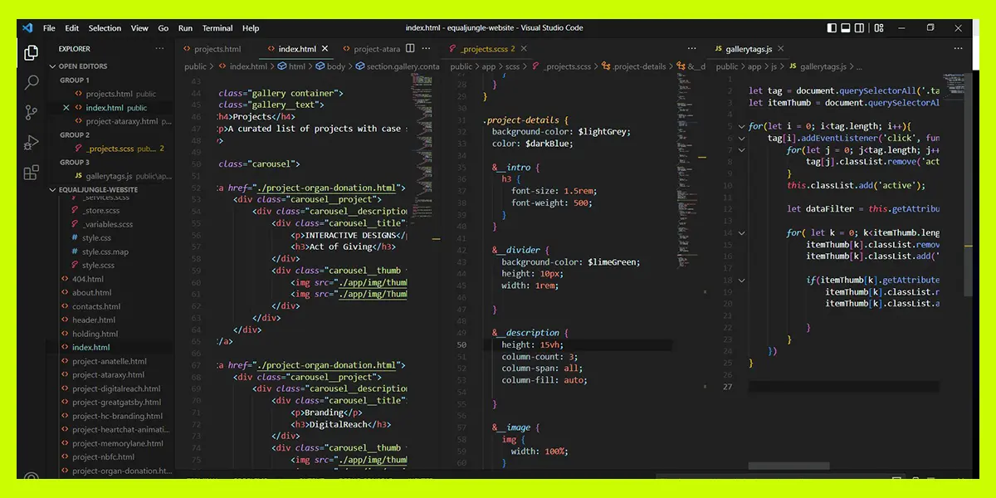Open the Explorer view in activity bar
This screenshot has width=996, height=498.
coord(32,53)
